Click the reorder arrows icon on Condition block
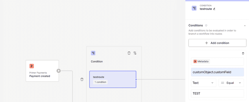Screen dimensions: 249x102 [135, 53]
